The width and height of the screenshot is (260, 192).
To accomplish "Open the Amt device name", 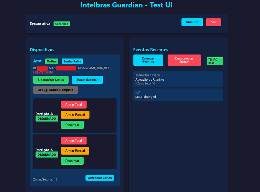I will 38,61.
